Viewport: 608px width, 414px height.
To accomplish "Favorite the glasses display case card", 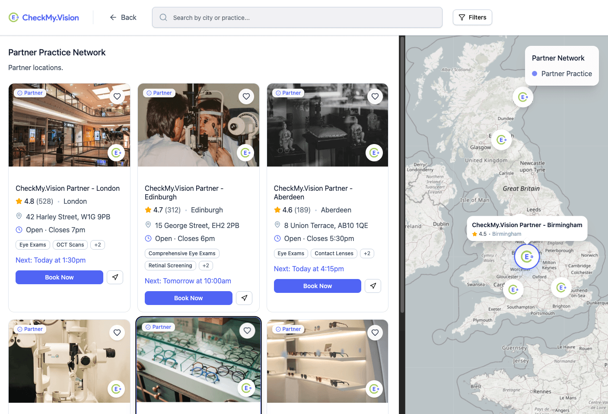I will click(x=247, y=331).
